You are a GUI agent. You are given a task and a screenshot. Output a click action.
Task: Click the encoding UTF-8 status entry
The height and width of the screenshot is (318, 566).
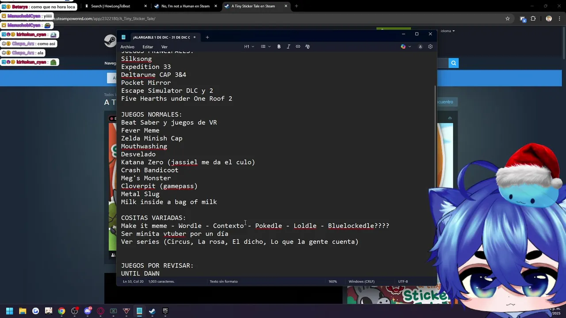click(x=403, y=281)
